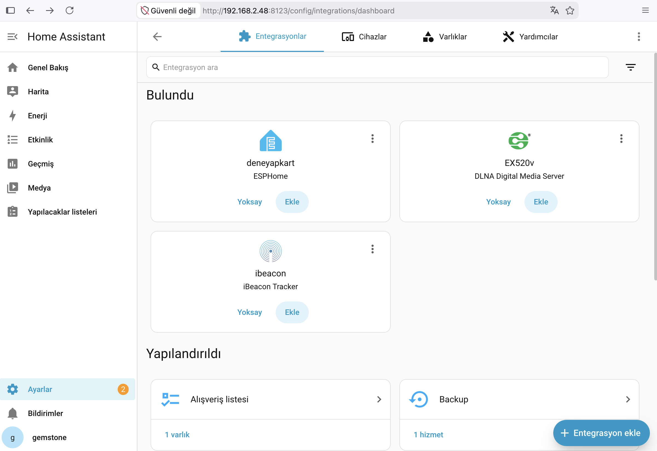Open the gemstone user avatar
Viewport: 657px width, 451px height.
pos(12,437)
